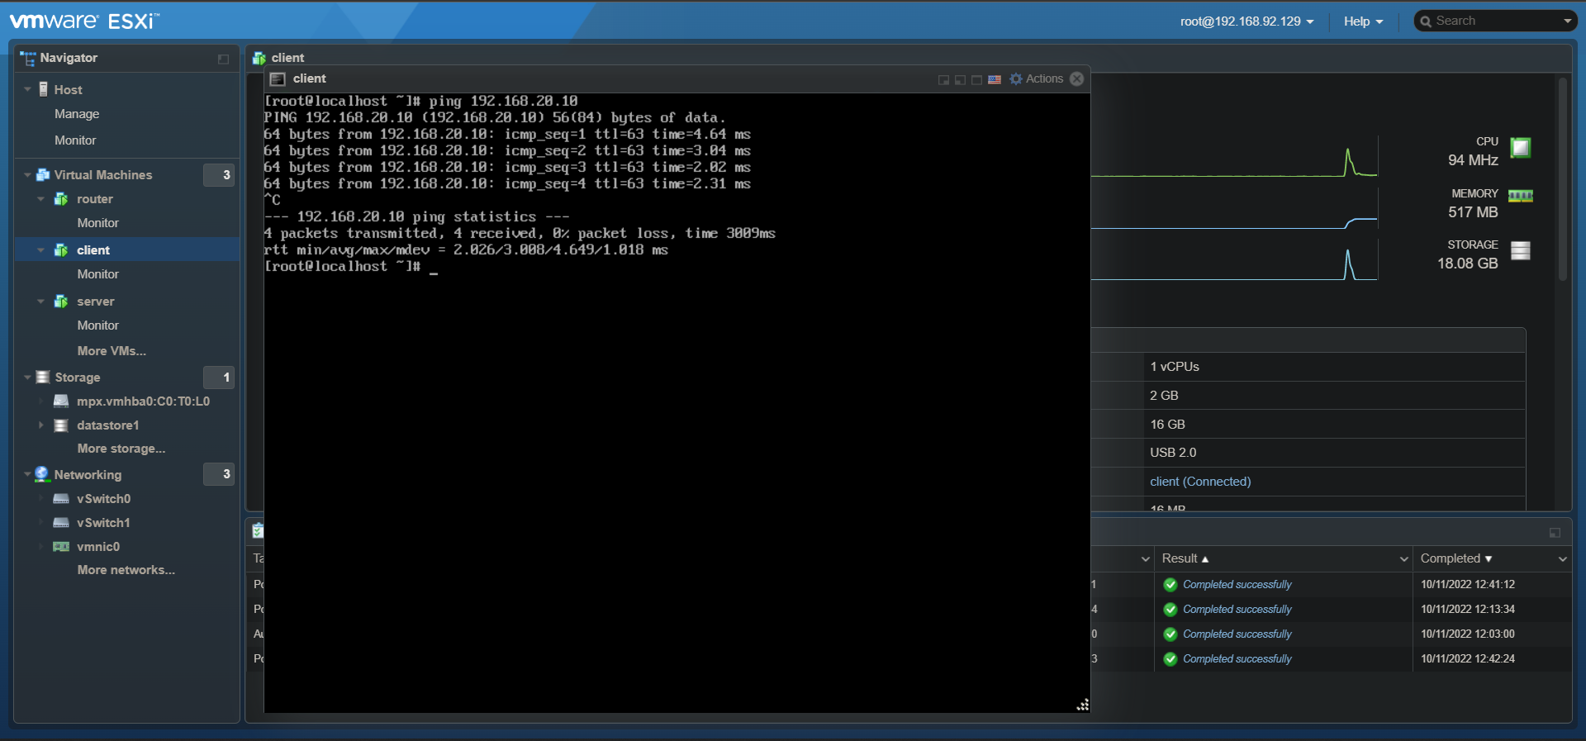
Task: Dock console to bottom-left corner
Action: click(x=960, y=80)
